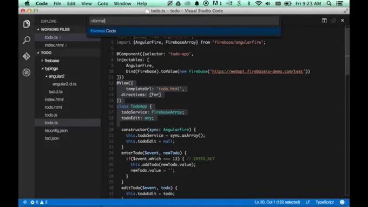Show errors count in status bar
This screenshot has width=368, height=207.
(x=34, y=202)
